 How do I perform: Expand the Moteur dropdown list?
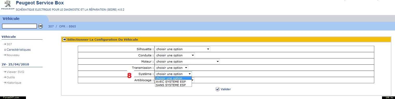click(187, 62)
